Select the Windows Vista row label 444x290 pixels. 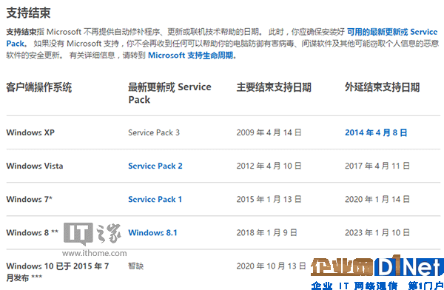point(35,166)
